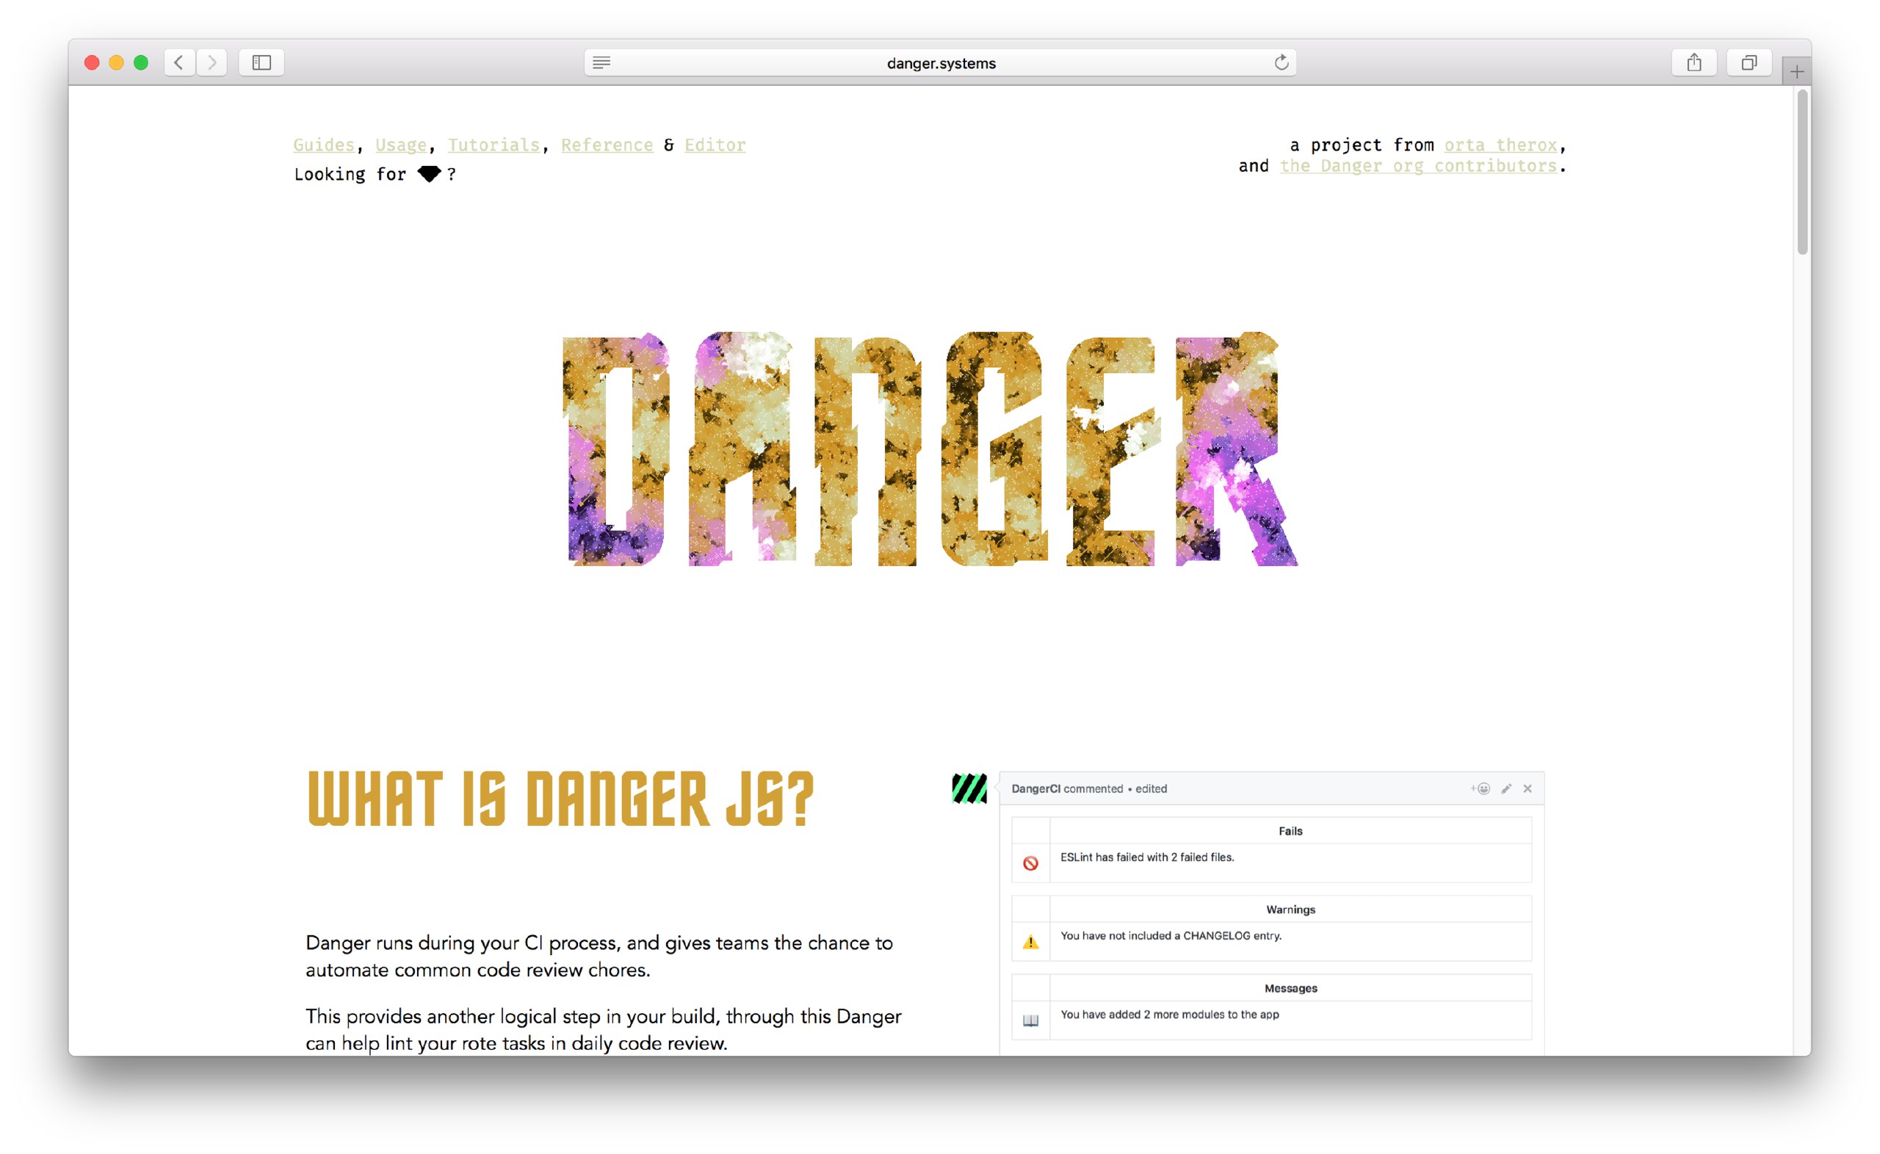1880x1154 pixels.
Task: Click the DangerCI username in comment header
Action: (1035, 789)
